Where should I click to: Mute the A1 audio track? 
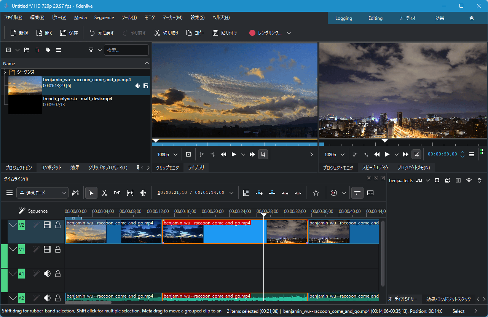pos(47,274)
